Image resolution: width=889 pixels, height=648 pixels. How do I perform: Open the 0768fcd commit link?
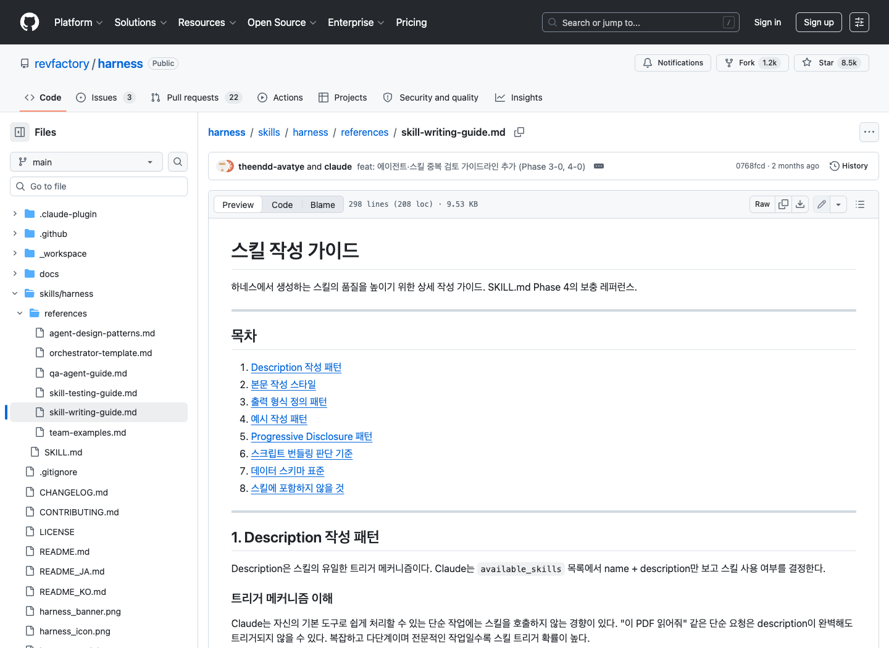750,166
